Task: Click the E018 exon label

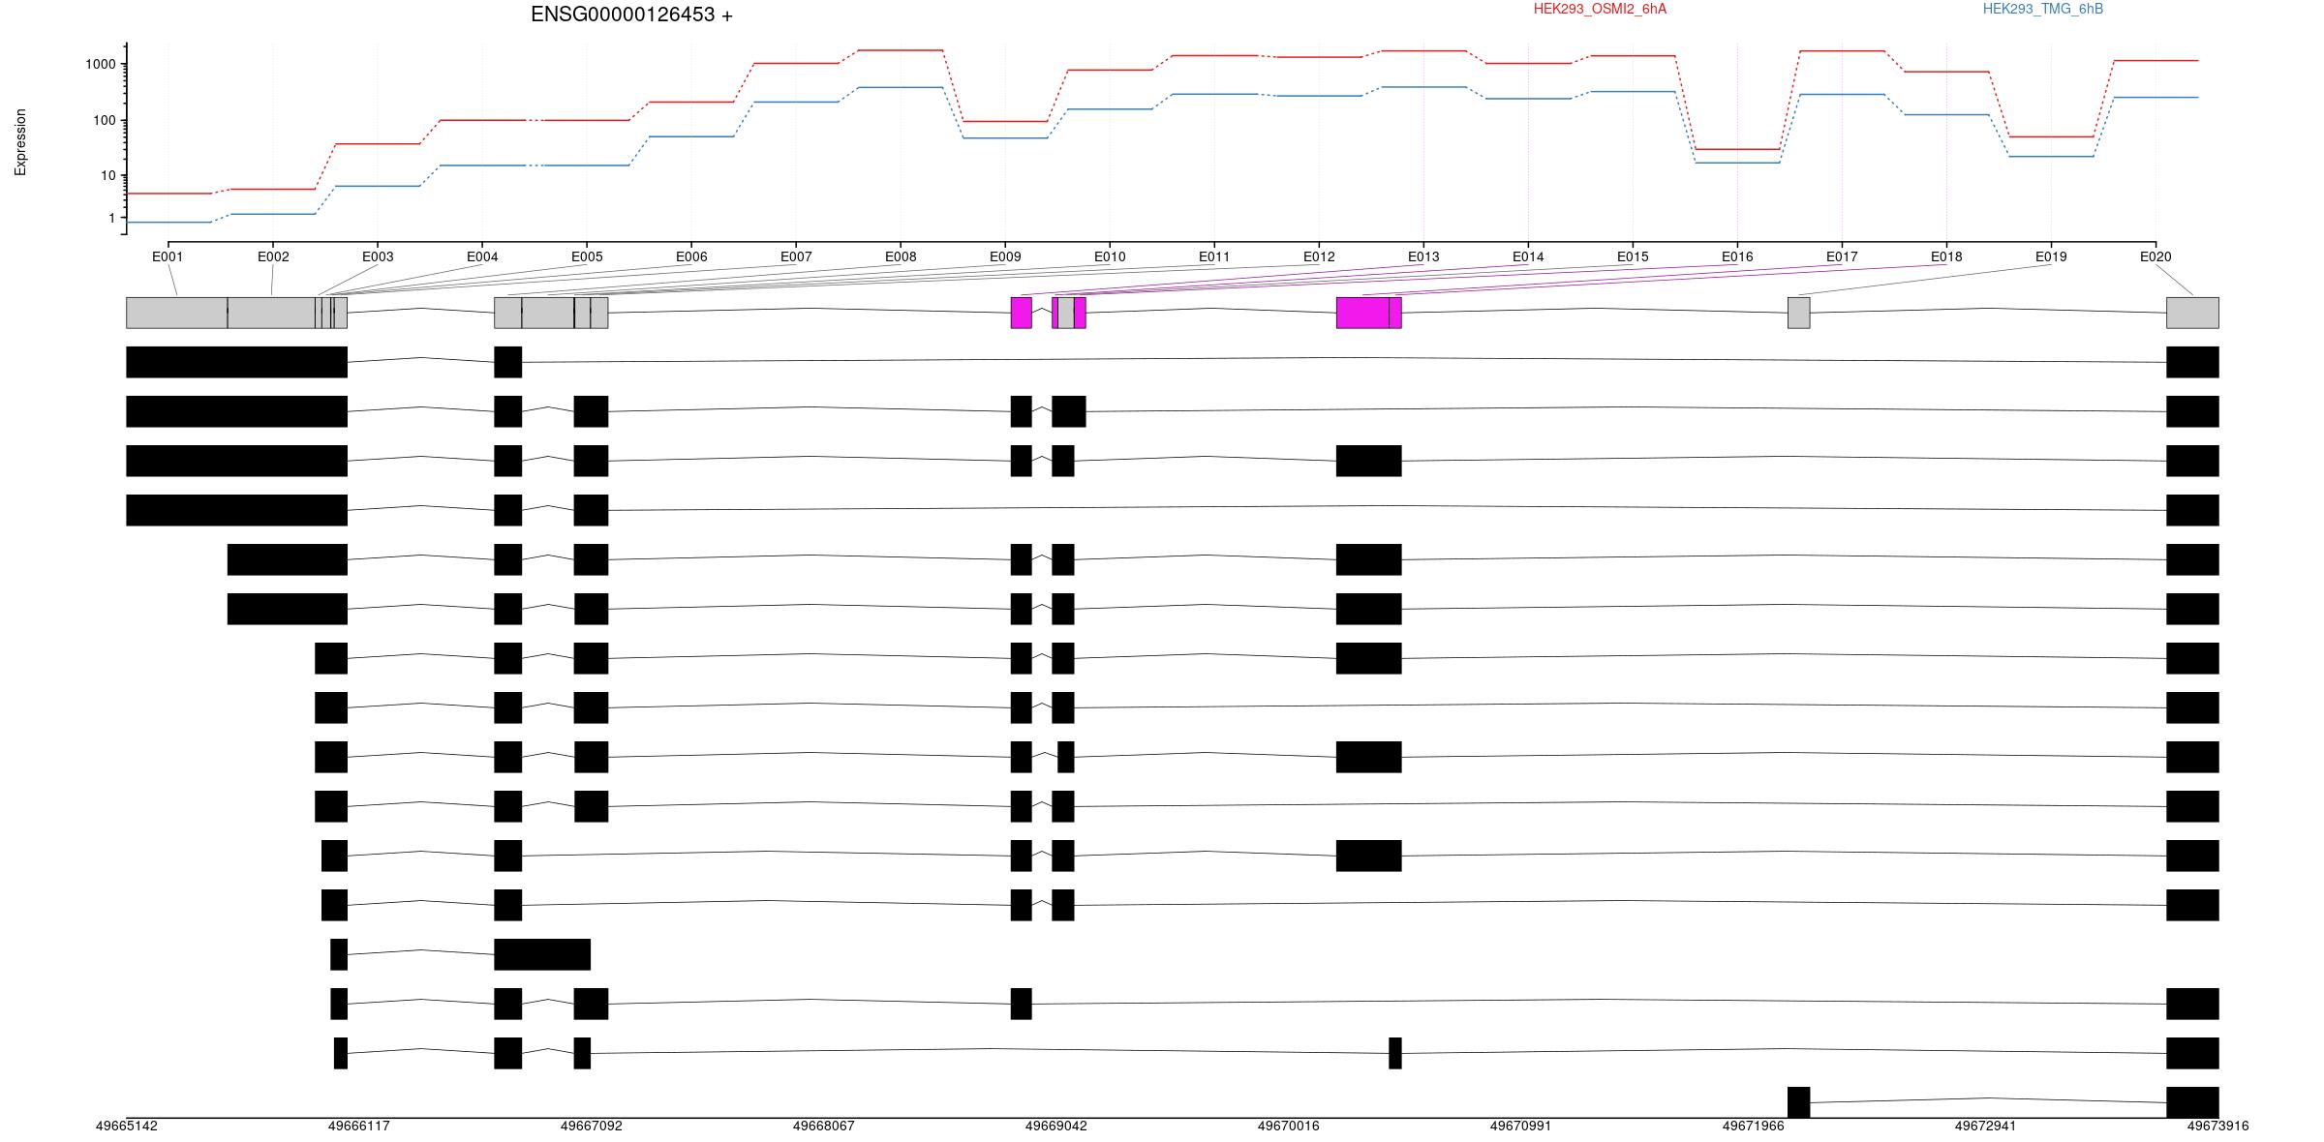Action: 1946,256
